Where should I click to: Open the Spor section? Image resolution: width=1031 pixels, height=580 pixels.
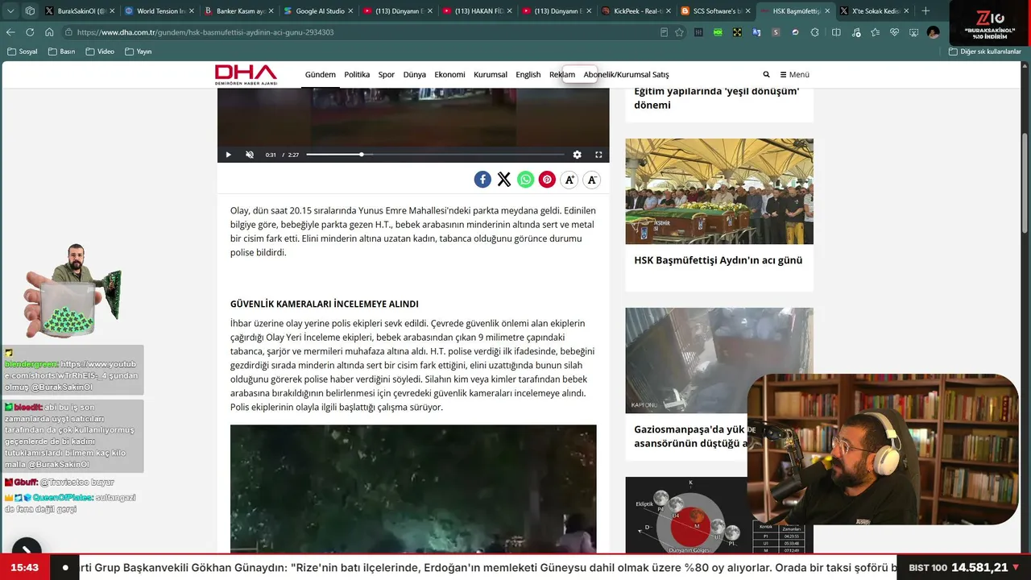pyautogui.click(x=387, y=75)
